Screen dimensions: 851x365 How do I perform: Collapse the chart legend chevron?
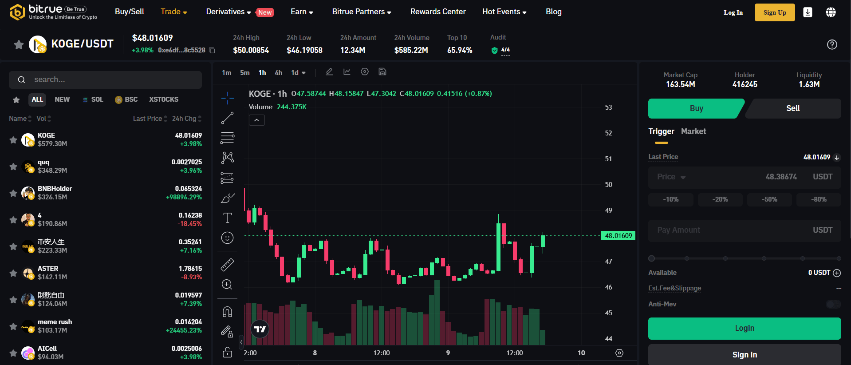(x=256, y=120)
